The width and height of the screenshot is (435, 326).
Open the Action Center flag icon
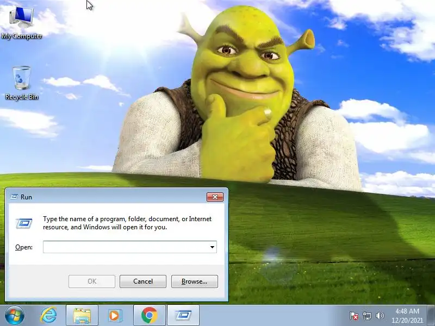(x=354, y=316)
